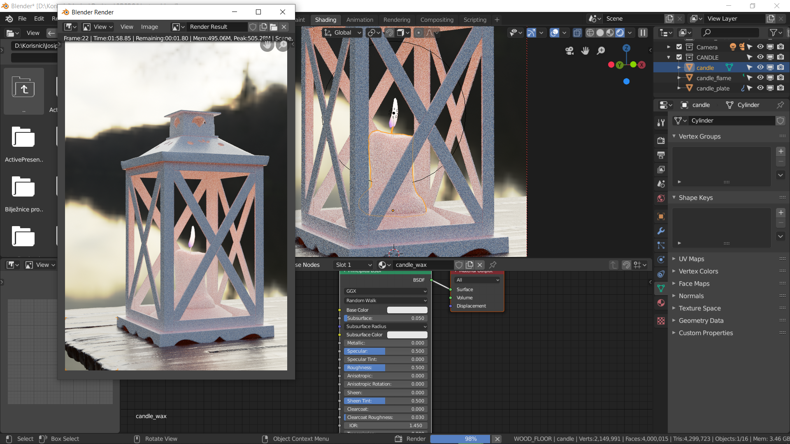This screenshot has height=444, width=790.
Task: Open Image menu in Blender Render window
Action: (149, 27)
